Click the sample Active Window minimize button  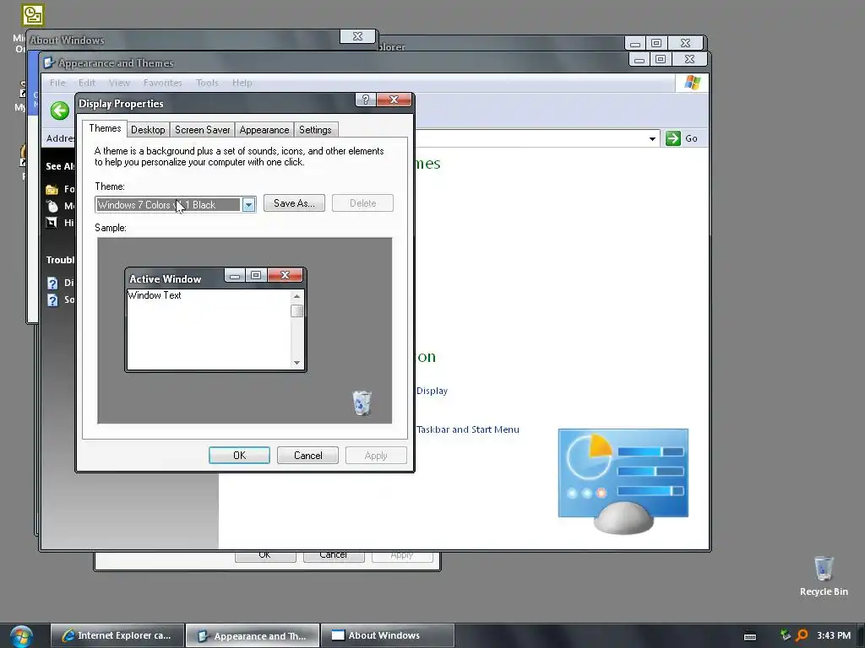235,275
